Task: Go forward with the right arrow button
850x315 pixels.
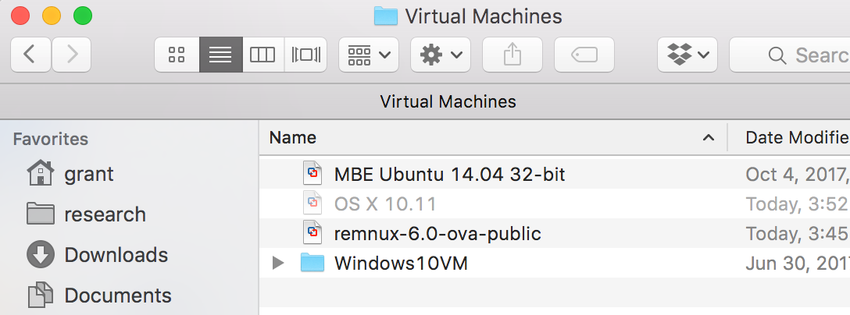Action: tap(72, 54)
